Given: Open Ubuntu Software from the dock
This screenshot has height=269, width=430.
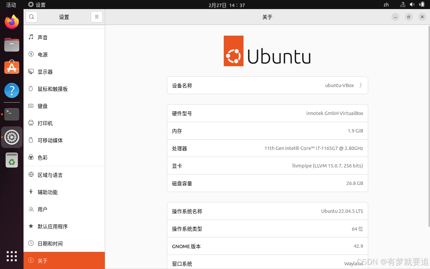Looking at the screenshot, I should click(12, 67).
